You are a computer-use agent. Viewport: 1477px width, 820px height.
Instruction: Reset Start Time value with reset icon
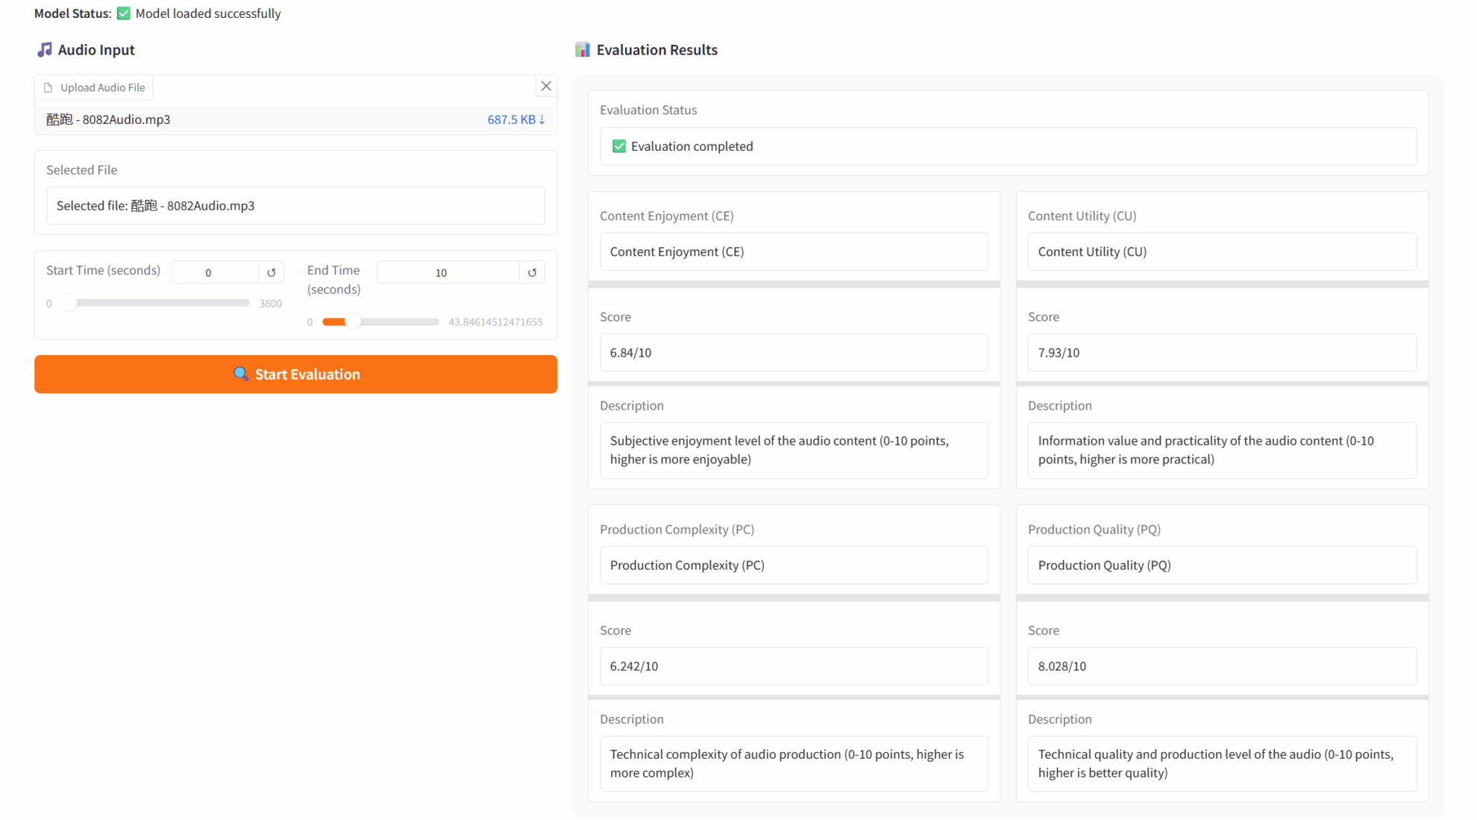coord(272,272)
